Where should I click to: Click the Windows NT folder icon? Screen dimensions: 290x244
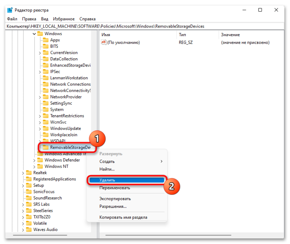[40, 166]
